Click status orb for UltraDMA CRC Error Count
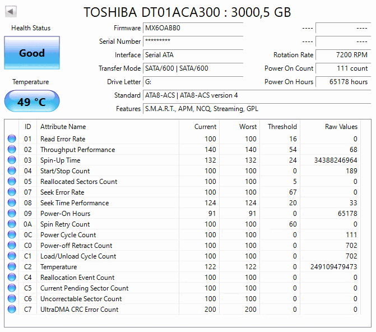Screen dimensions: 376x332 pyautogui.click(x=12, y=309)
